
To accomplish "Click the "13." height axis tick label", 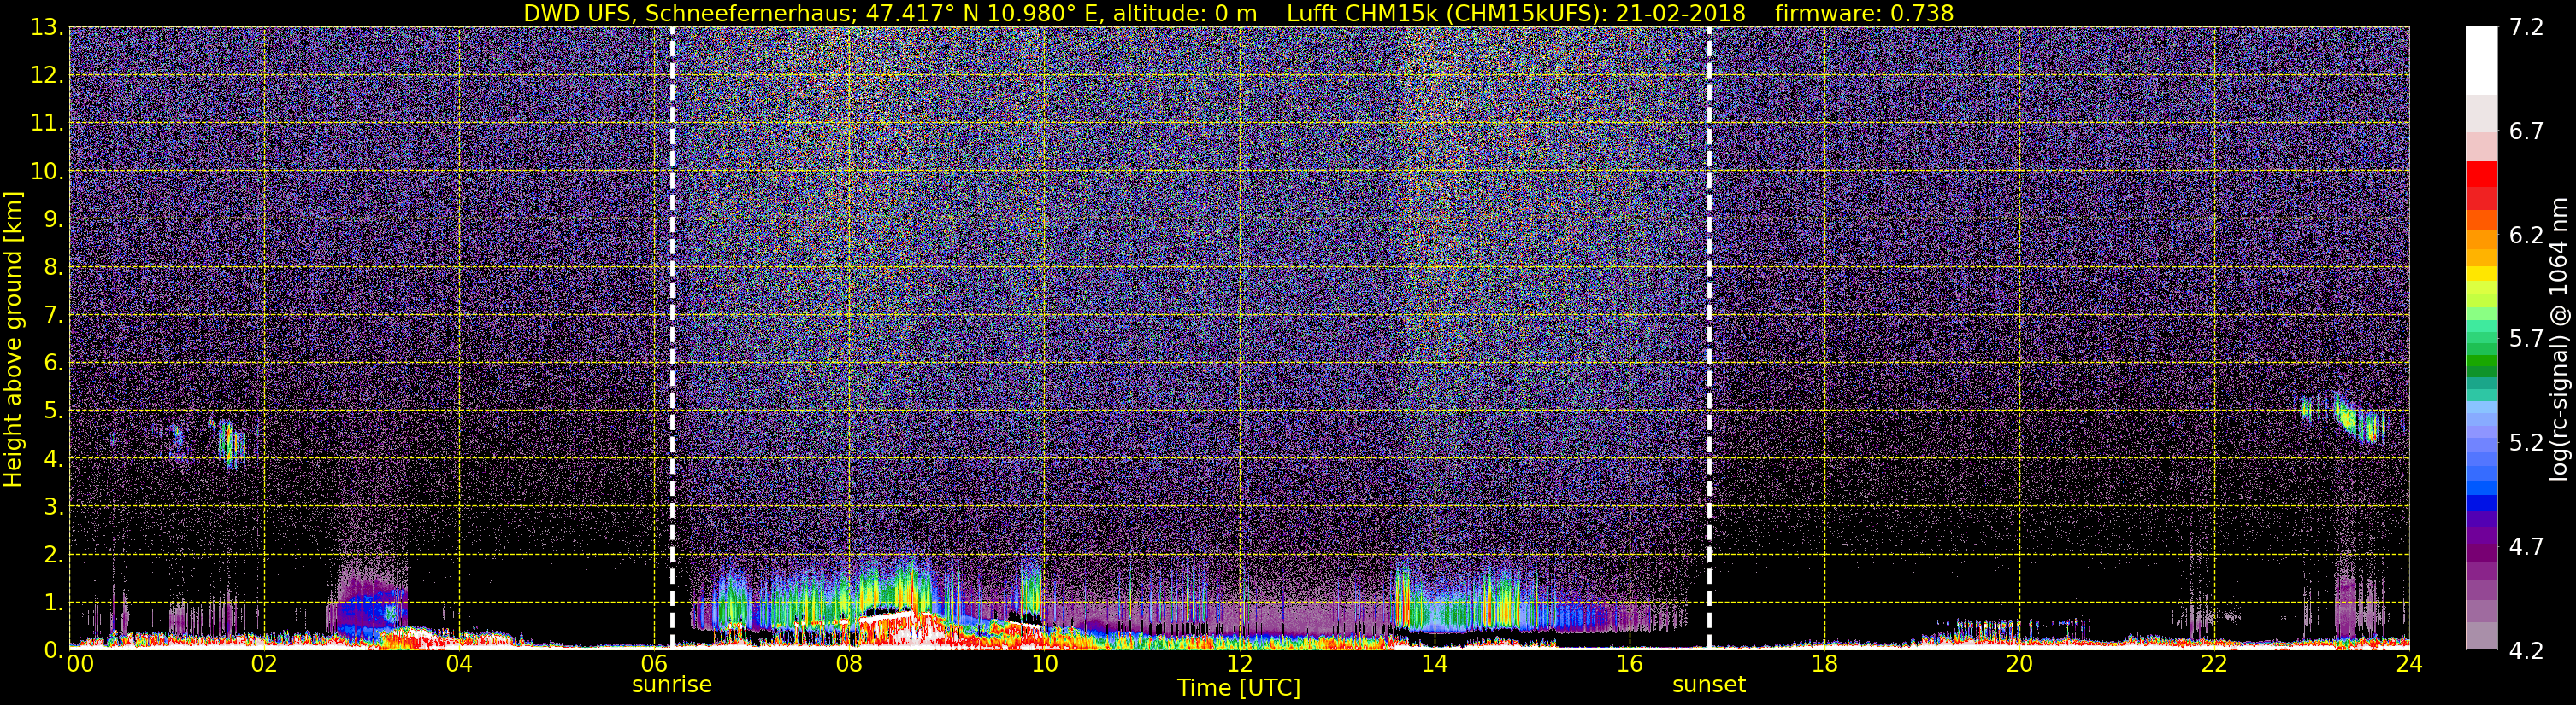I will 47,28.
